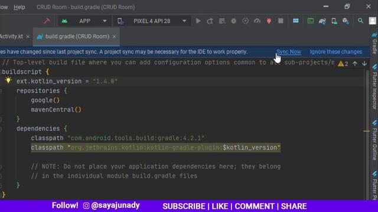Open the Flutter Outline side panel

(x=374, y=140)
